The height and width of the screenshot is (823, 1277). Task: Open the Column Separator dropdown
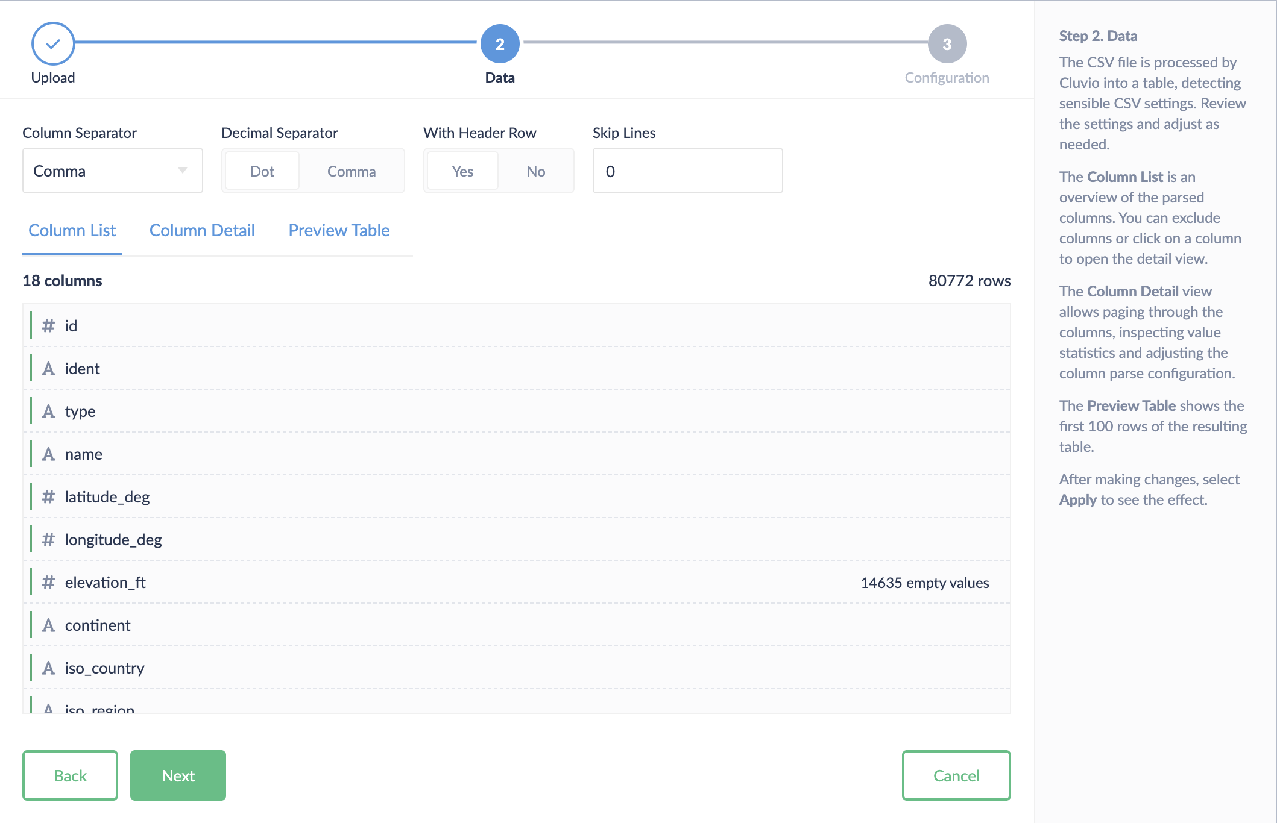pos(113,171)
